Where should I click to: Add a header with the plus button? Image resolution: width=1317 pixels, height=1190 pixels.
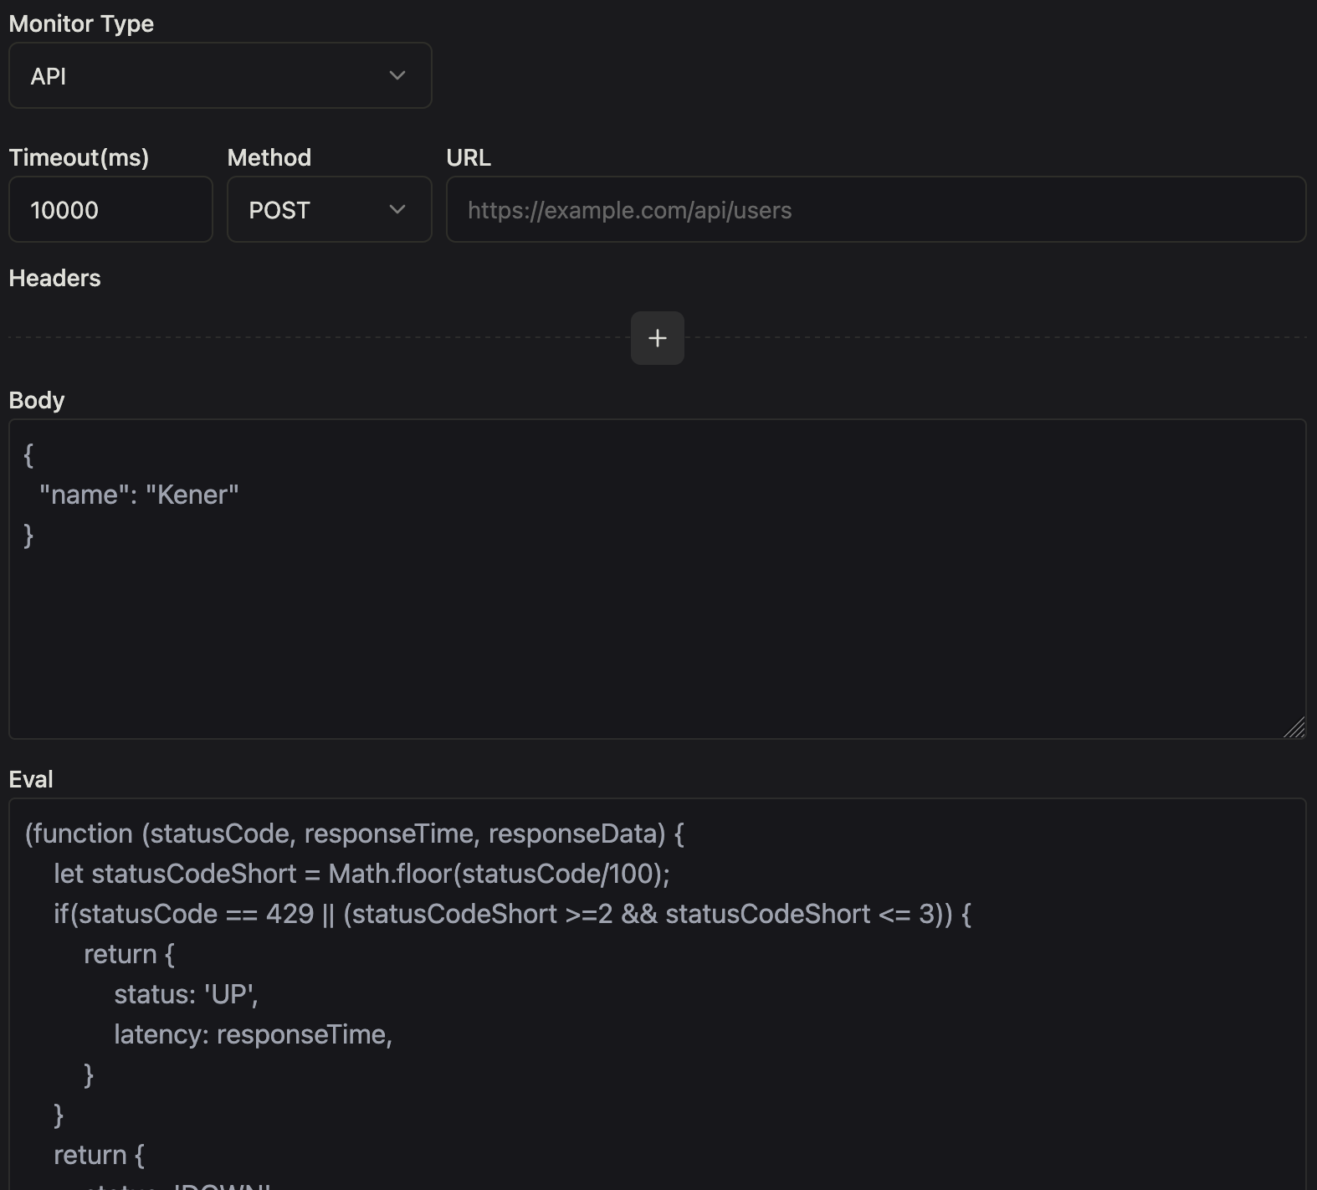[658, 338]
